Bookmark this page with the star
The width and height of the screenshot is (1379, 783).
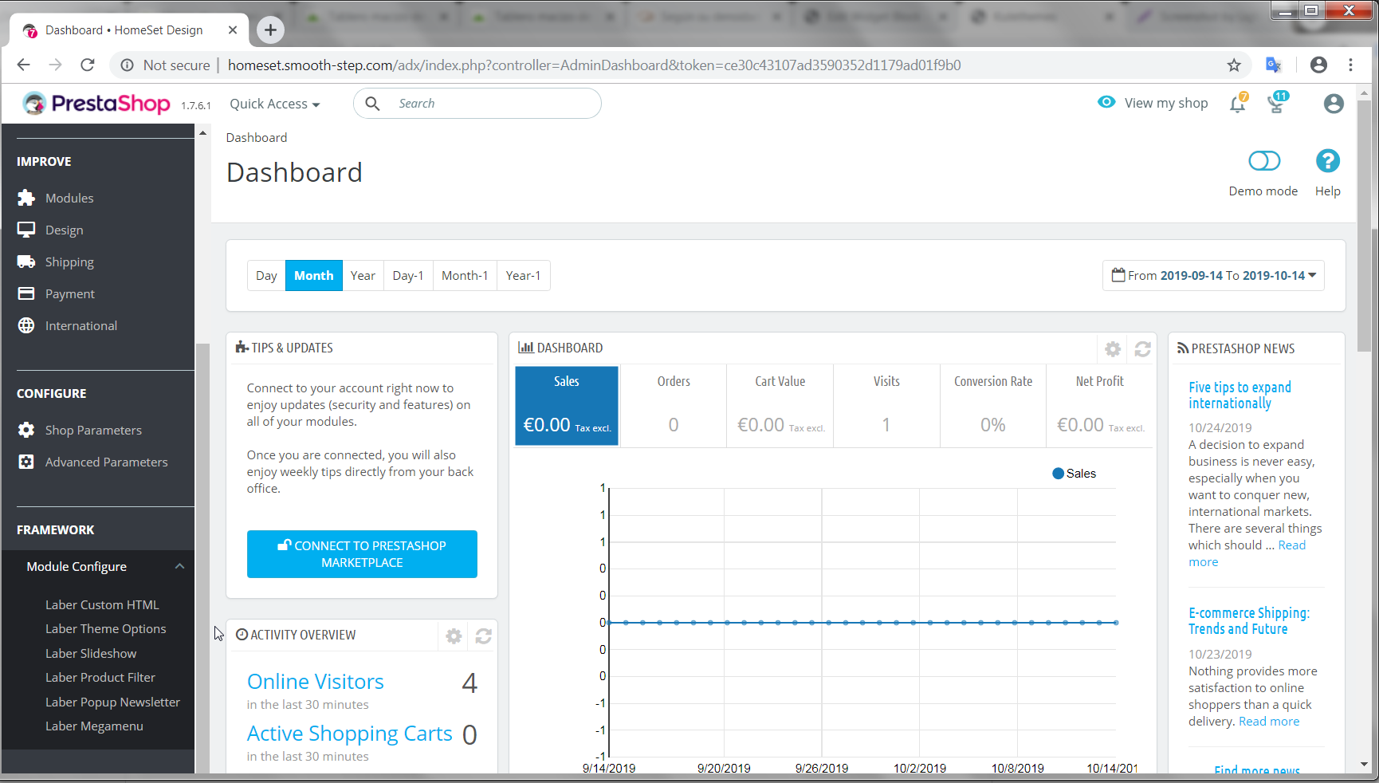click(1234, 65)
